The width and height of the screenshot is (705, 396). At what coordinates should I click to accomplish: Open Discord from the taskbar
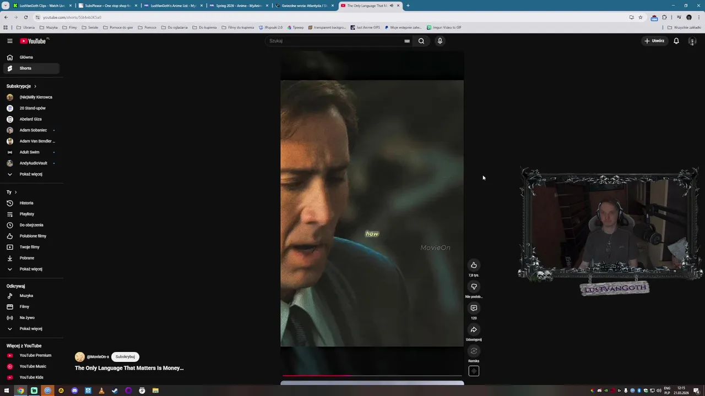(74, 391)
